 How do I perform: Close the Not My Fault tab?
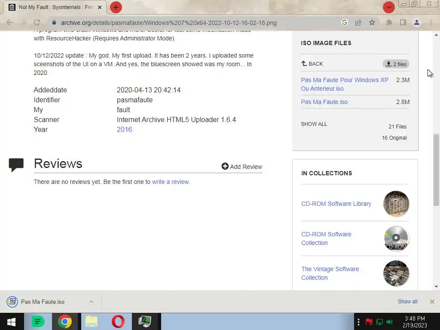100,7
